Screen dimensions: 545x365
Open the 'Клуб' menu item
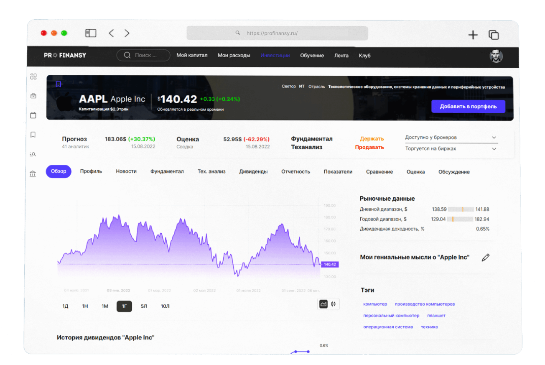pos(364,55)
